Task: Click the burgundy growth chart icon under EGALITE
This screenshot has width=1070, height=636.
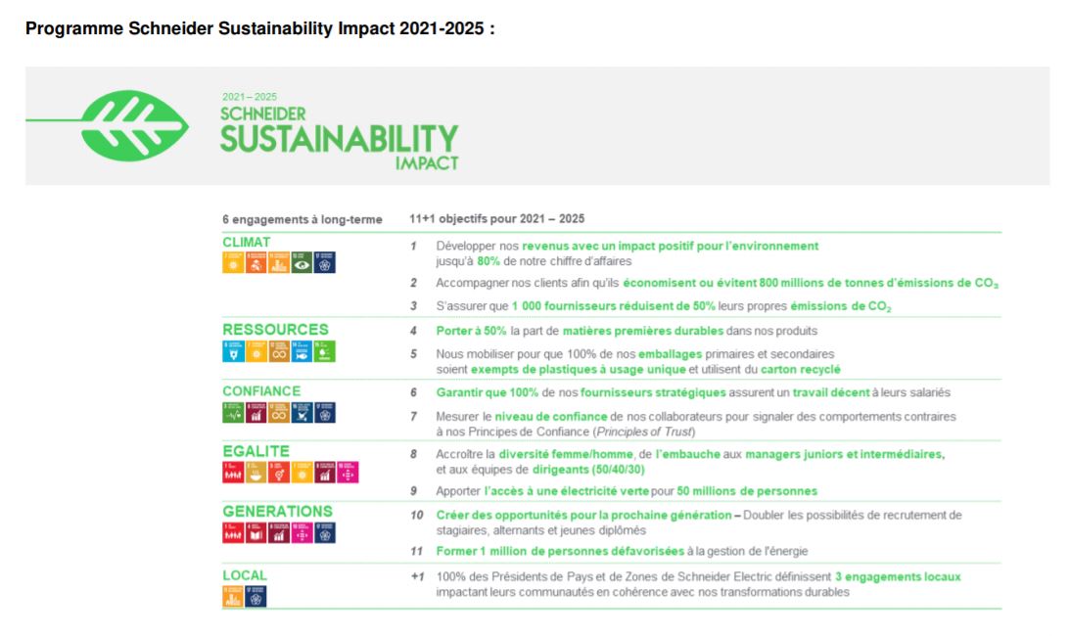Action: pyautogui.click(x=325, y=473)
